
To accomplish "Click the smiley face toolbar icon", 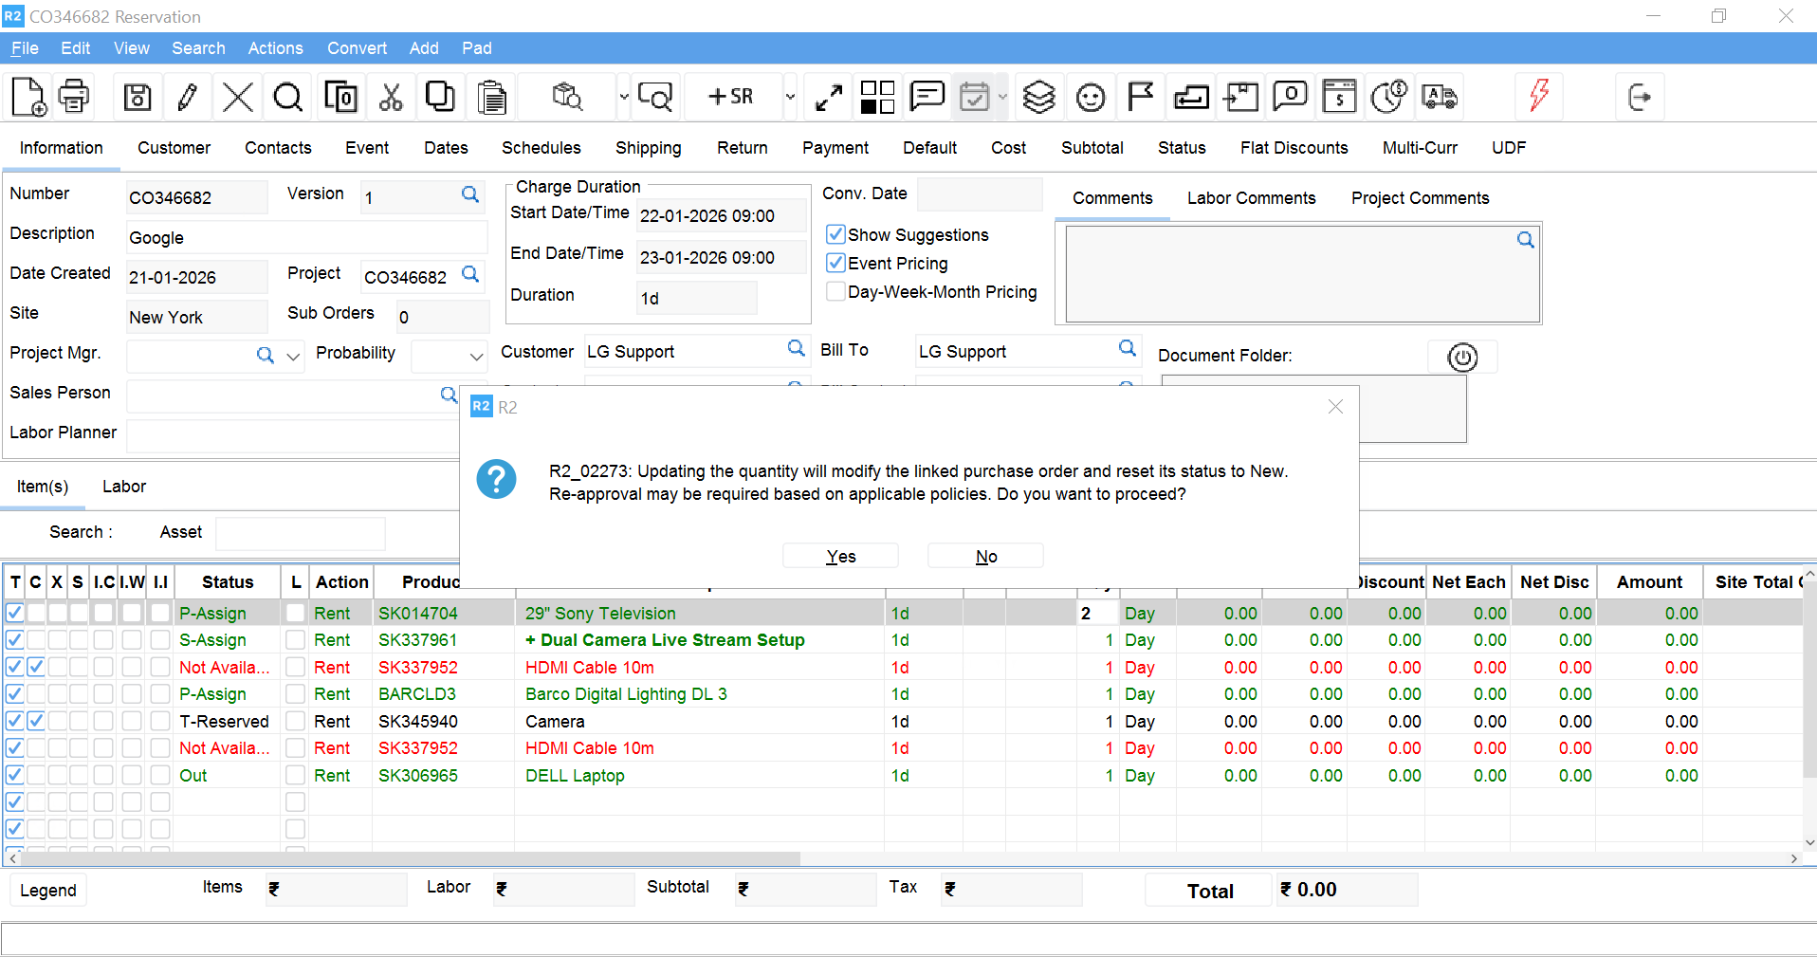I will pos(1091,97).
